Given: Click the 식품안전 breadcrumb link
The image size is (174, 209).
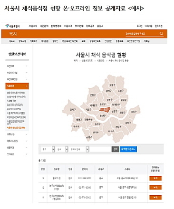Looking at the screenshot, I should (100, 61).
